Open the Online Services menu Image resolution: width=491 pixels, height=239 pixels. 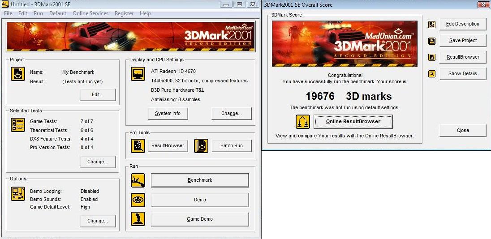tap(90, 13)
